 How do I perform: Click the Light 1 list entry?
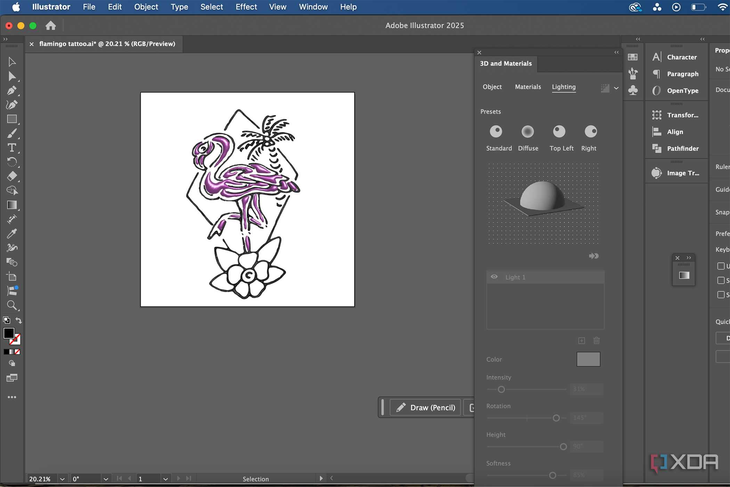[x=545, y=277]
